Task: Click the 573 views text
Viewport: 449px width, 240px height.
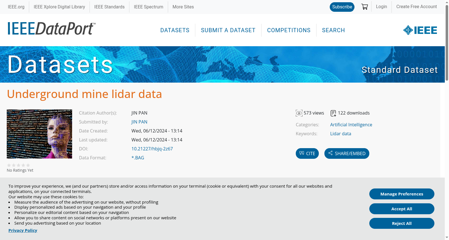Action: (314, 113)
